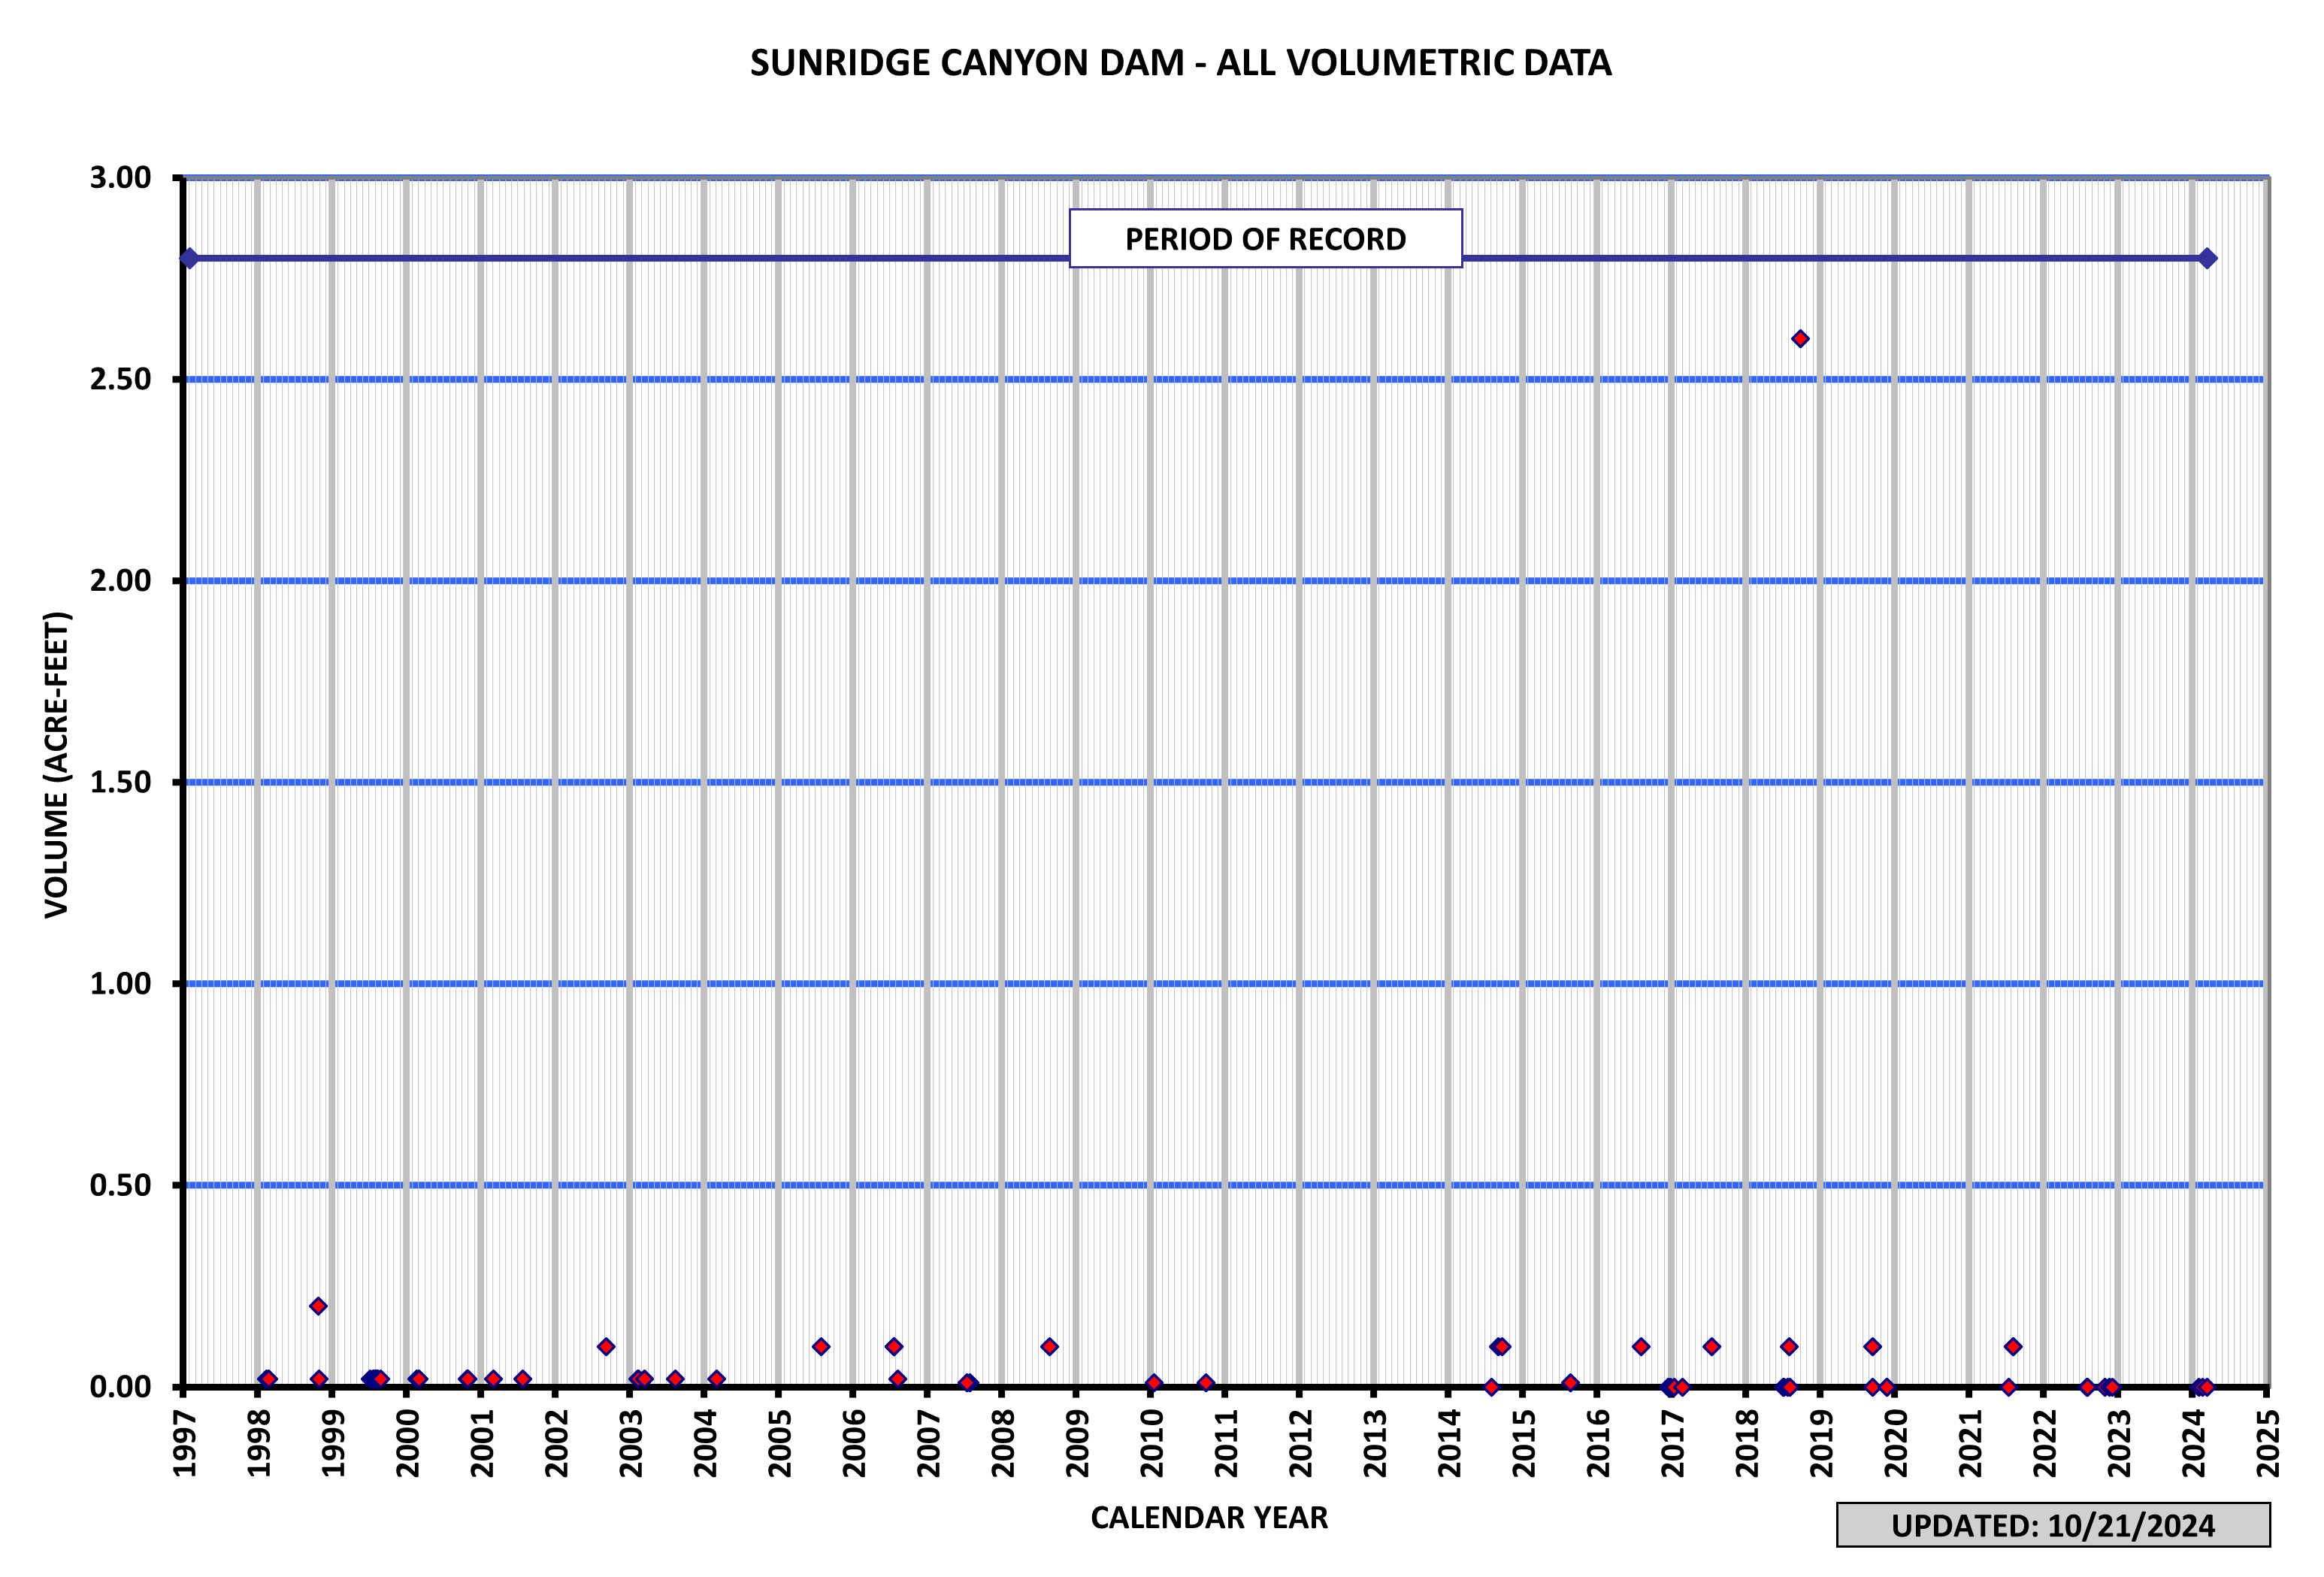This screenshot has height=1577, width=2324.
Task: Click the 0.10 data point in late 2002
Action: (x=606, y=1347)
